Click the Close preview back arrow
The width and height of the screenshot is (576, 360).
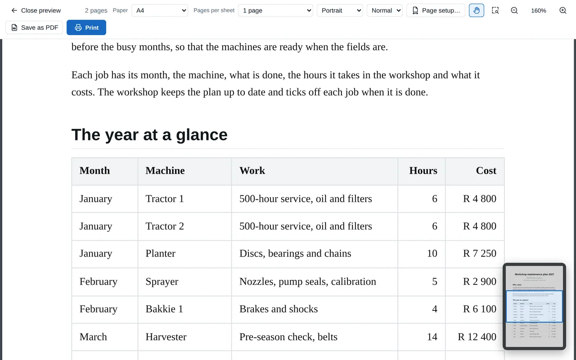pos(36,10)
